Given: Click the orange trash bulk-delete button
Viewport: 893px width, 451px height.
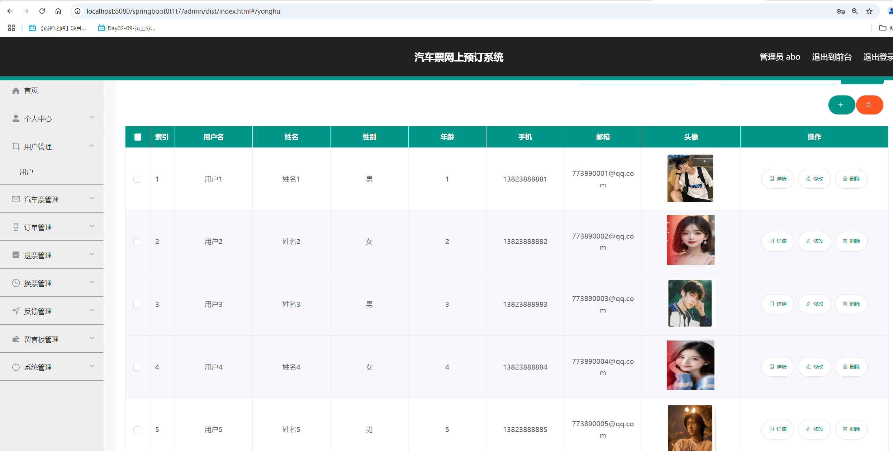Looking at the screenshot, I should (869, 105).
